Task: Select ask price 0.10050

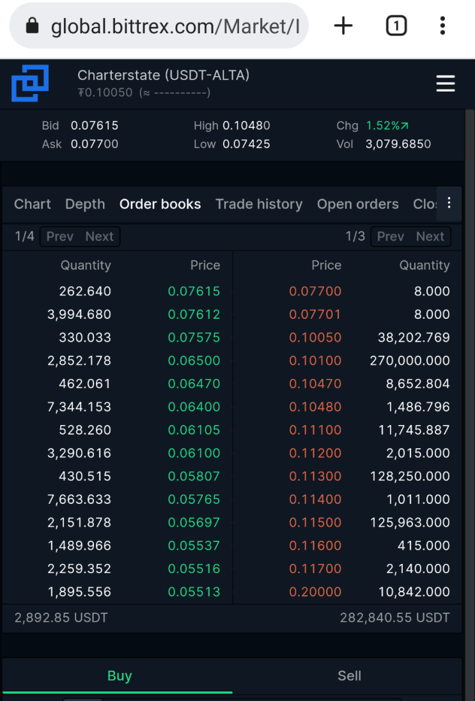Action: (315, 337)
